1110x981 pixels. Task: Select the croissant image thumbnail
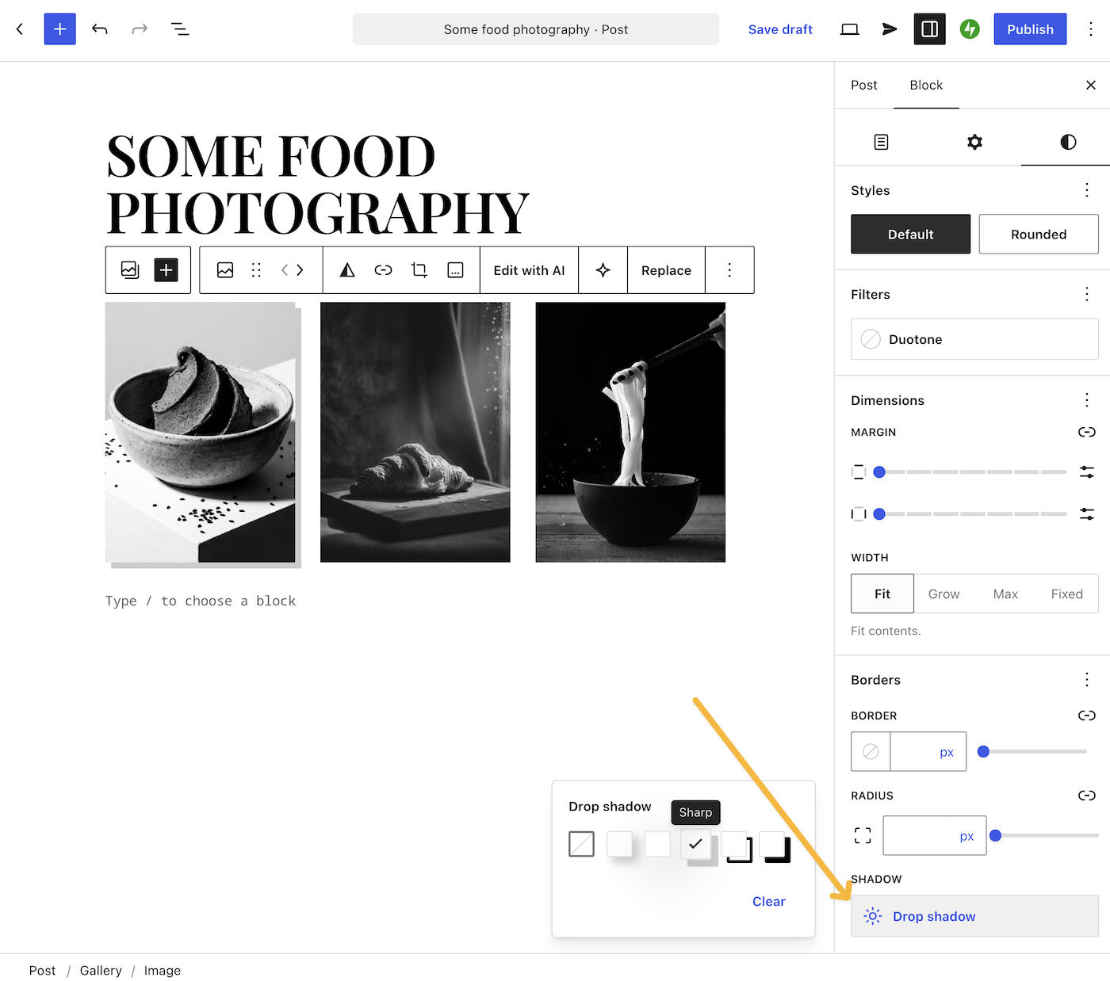click(x=415, y=432)
